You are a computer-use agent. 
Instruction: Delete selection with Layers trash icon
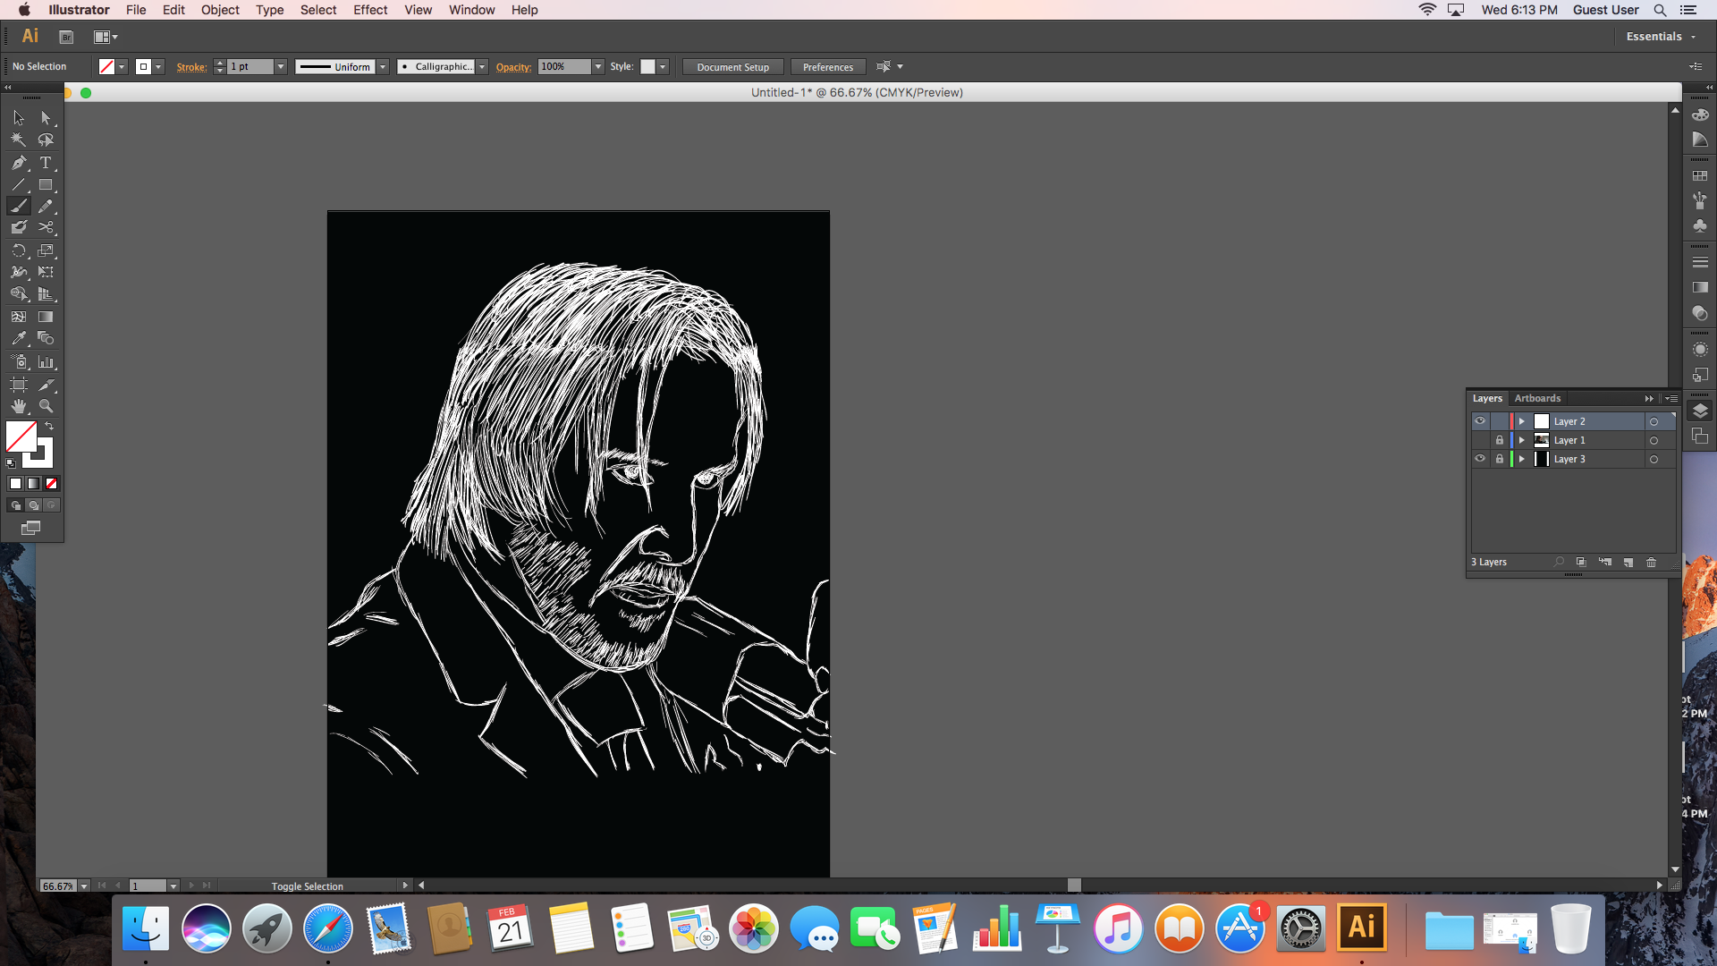click(x=1651, y=563)
